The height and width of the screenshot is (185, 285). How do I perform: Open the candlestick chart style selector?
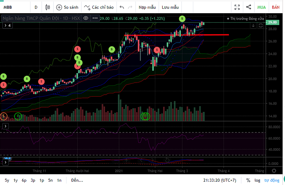point(47,7)
